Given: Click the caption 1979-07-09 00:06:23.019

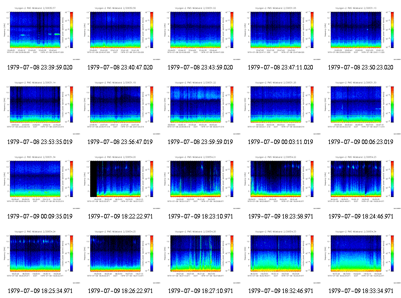Looking at the screenshot, I should click(360, 142).
